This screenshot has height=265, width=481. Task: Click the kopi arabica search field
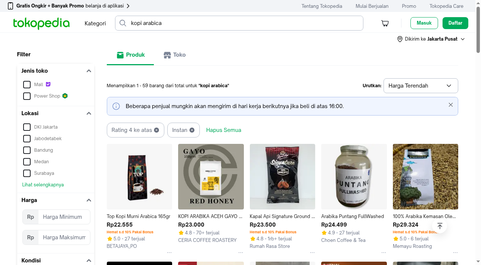click(239, 23)
